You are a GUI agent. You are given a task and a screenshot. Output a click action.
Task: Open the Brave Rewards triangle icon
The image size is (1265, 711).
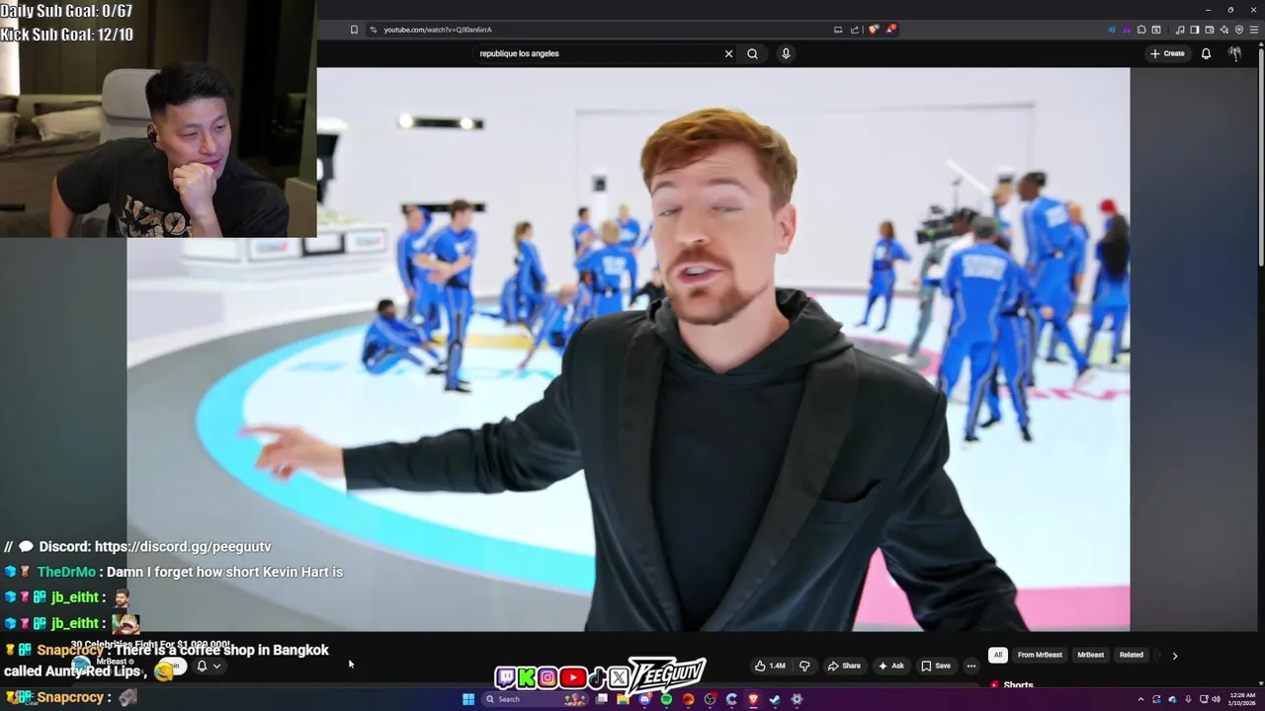(890, 30)
